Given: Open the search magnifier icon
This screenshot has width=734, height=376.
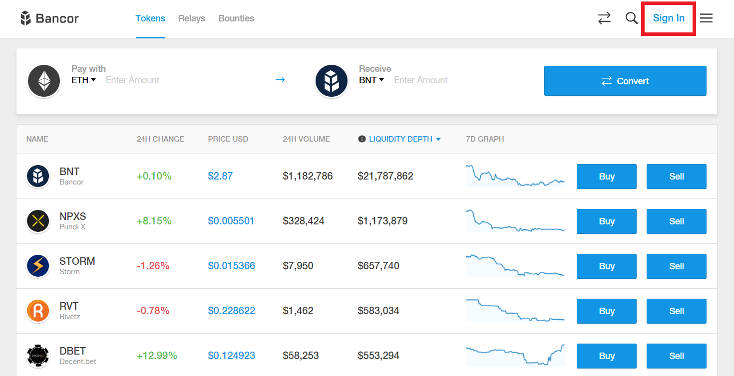Looking at the screenshot, I should click(x=632, y=18).
